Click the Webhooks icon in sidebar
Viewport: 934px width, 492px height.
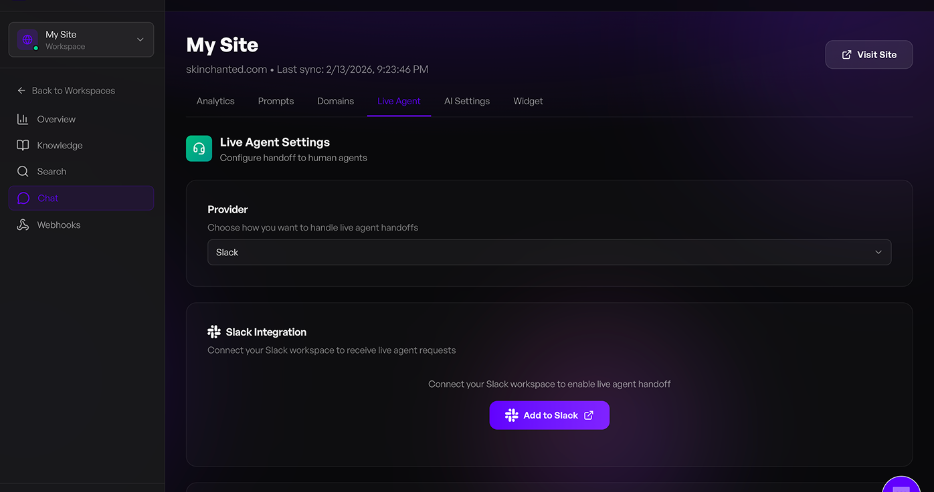point(23,225)
